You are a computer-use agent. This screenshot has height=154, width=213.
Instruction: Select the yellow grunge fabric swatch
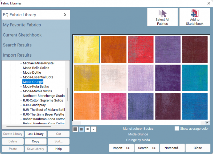tap(87, 49)
